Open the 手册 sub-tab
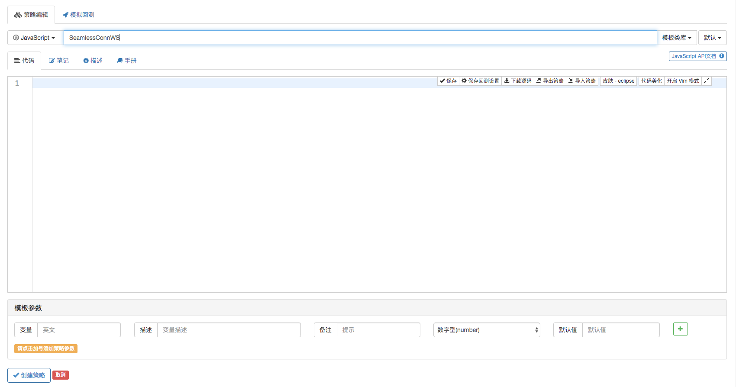This screenshot has height=387, width=736. (127, 61)
